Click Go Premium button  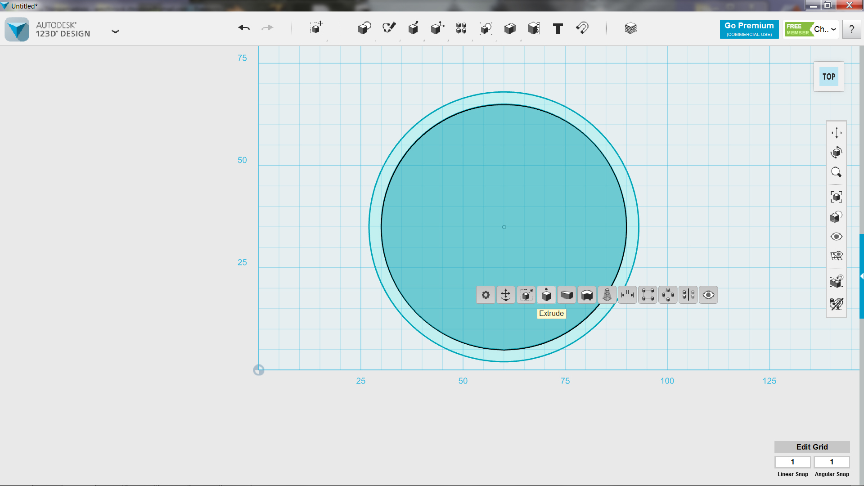pos(749,28)
